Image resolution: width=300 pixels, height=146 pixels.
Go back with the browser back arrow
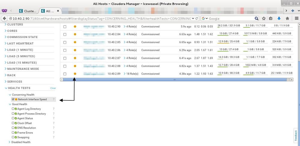5,19
